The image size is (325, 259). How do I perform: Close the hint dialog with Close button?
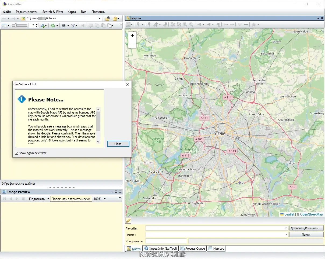point(118,144)
